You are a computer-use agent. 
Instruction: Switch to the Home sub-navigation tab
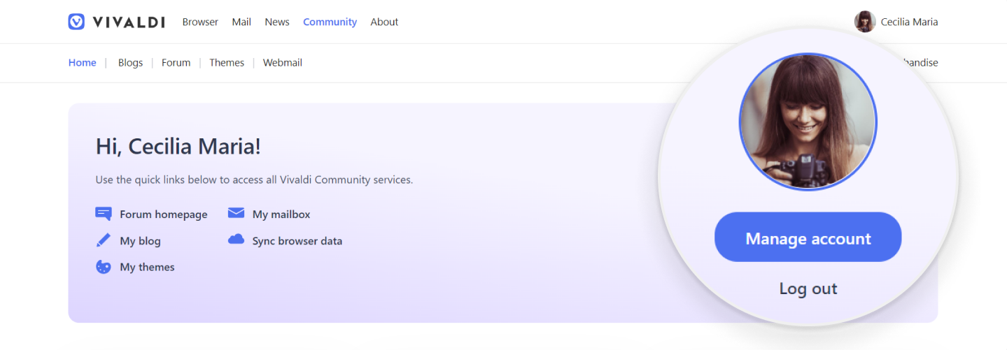pos(82,62)
